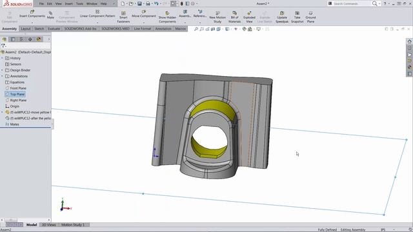Screen dimensions: 413x232
Task: Open the Motion Study 1 tab
Action: pyautogui.click(x=73, y=225)
